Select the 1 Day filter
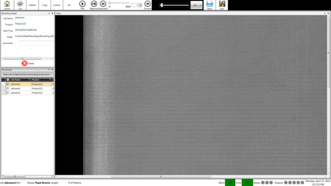Screen dimensions: 331x186 coord(45,5)
